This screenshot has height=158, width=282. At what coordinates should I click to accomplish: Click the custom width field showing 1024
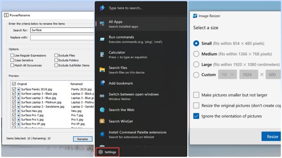tap(248, 75)
